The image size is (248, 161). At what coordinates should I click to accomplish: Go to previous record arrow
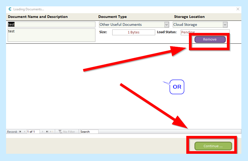click(x=25, y=132)
